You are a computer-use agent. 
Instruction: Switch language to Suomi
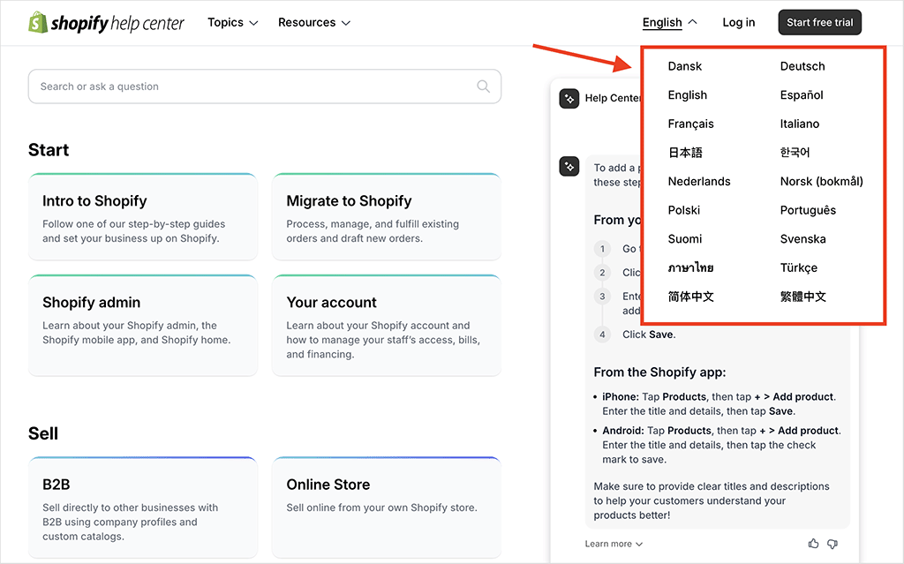point(685,239)
